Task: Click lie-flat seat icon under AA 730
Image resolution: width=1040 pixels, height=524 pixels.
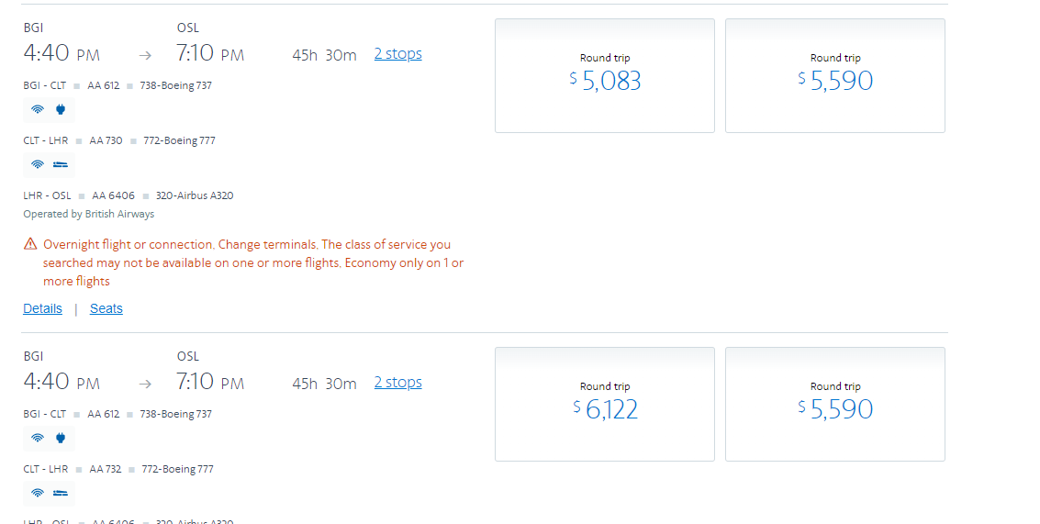Action: tap(61, 164)
